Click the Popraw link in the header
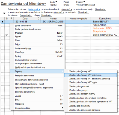The width and height of the screenshot is (119, 115). [x=53, y=5]
